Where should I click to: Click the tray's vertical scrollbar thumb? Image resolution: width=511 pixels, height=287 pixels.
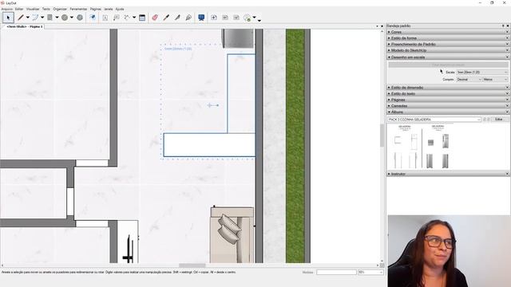[x=382, y=136]
